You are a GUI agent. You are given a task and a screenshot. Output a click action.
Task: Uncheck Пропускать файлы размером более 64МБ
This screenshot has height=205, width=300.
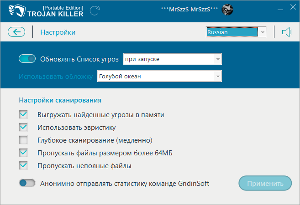[23, 153]
